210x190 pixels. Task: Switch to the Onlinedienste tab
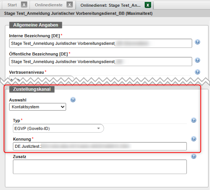pyautogui.click(x=49, y=5)
